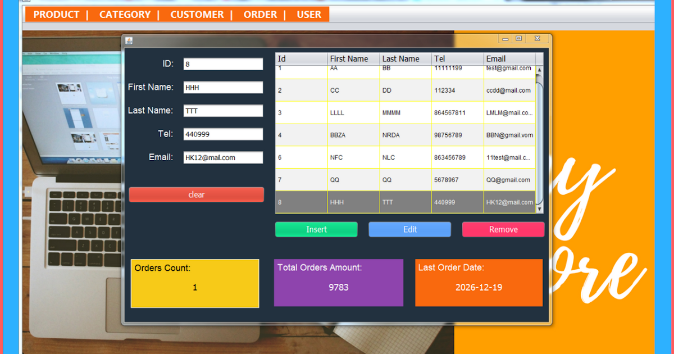The width and height of the screenshot is (674, 354).
Task: Focus the Tel input field
Action: tap(223, 134)
